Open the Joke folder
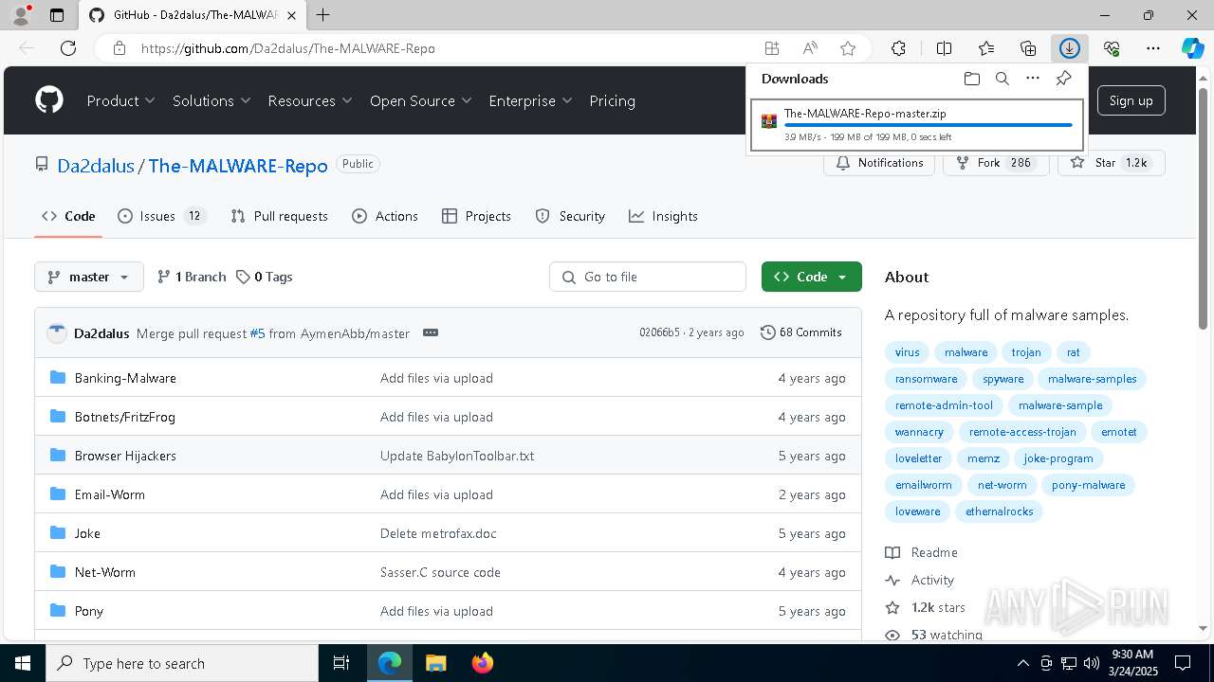The height and width of the screenshot is (682, 1214). 87,533
